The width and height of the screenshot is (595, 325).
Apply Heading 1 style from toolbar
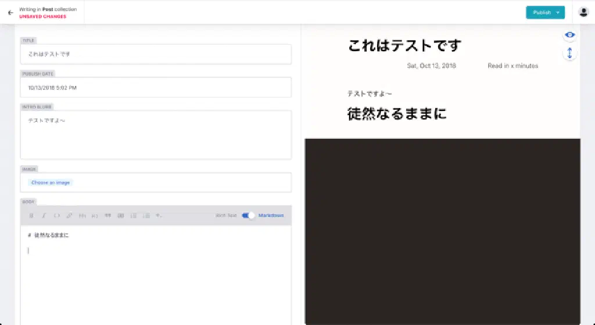pyautogui.click(x=82, y=216)
